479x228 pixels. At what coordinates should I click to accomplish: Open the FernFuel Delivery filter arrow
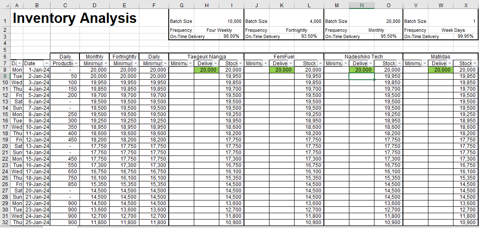291,63
